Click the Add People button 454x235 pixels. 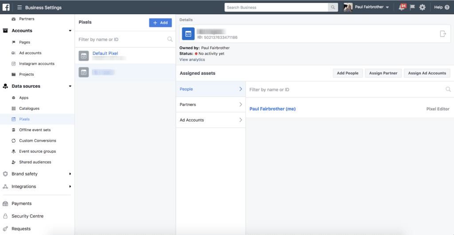coord(348,73)
